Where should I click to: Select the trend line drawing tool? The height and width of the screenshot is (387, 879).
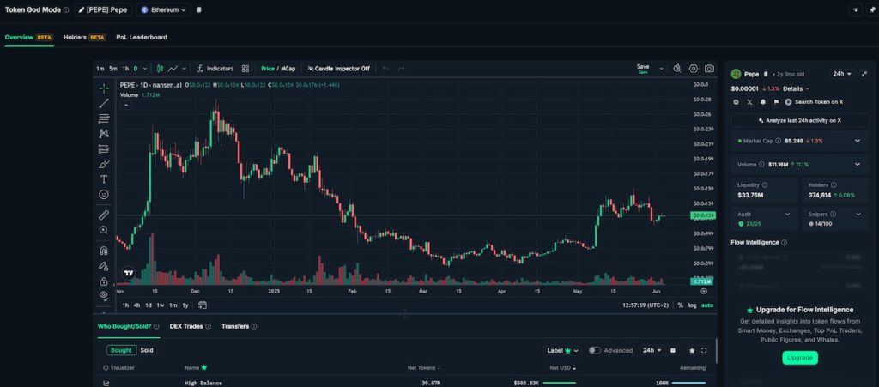pyautogui.click(x=104, y=103)
